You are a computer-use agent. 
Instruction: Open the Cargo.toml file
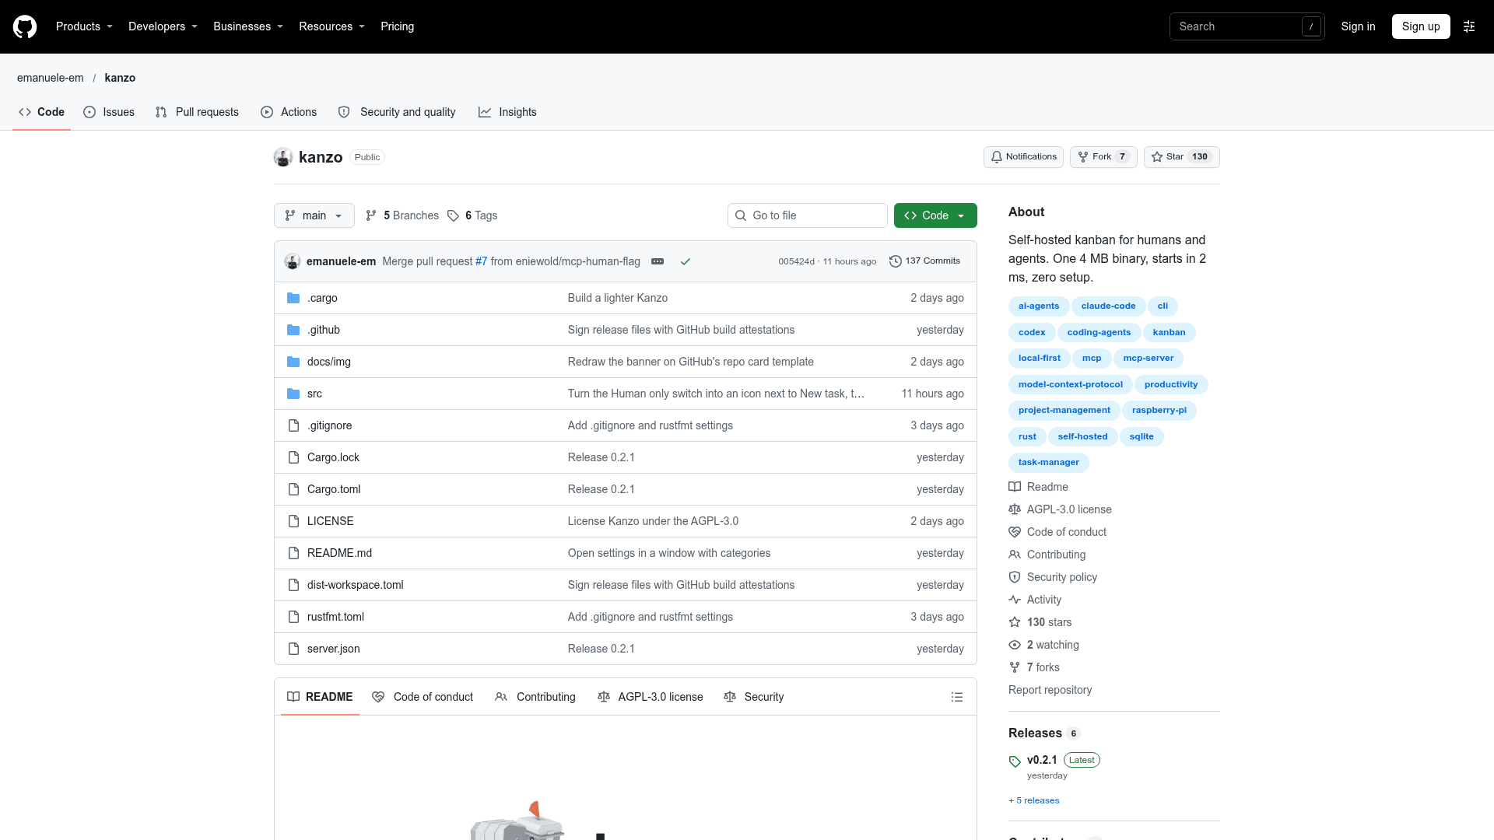point(334,489)
